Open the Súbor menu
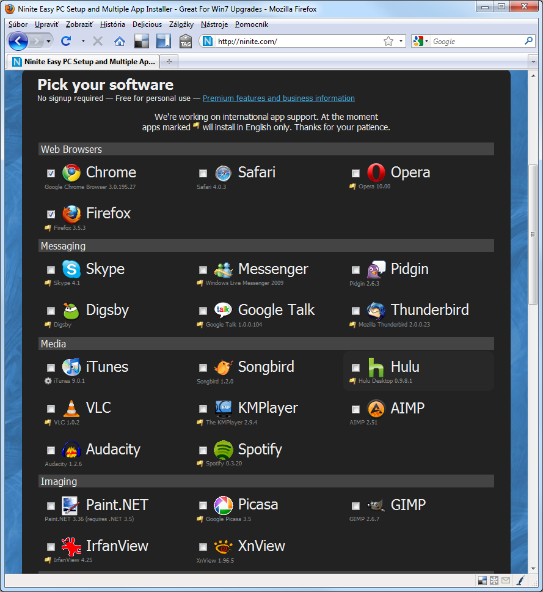543x592 pixels. tap(18, 24)
